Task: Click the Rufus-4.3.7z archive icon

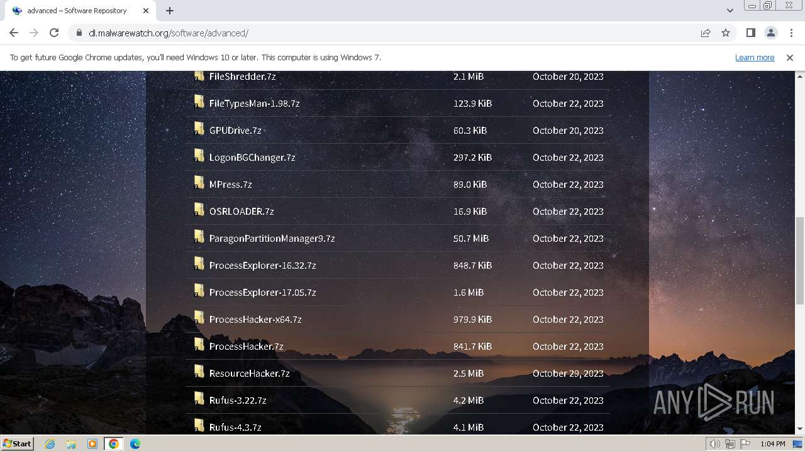Action: [x=199, y=426]
